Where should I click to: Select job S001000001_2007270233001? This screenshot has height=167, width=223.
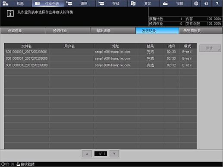[x=101, y=52]
